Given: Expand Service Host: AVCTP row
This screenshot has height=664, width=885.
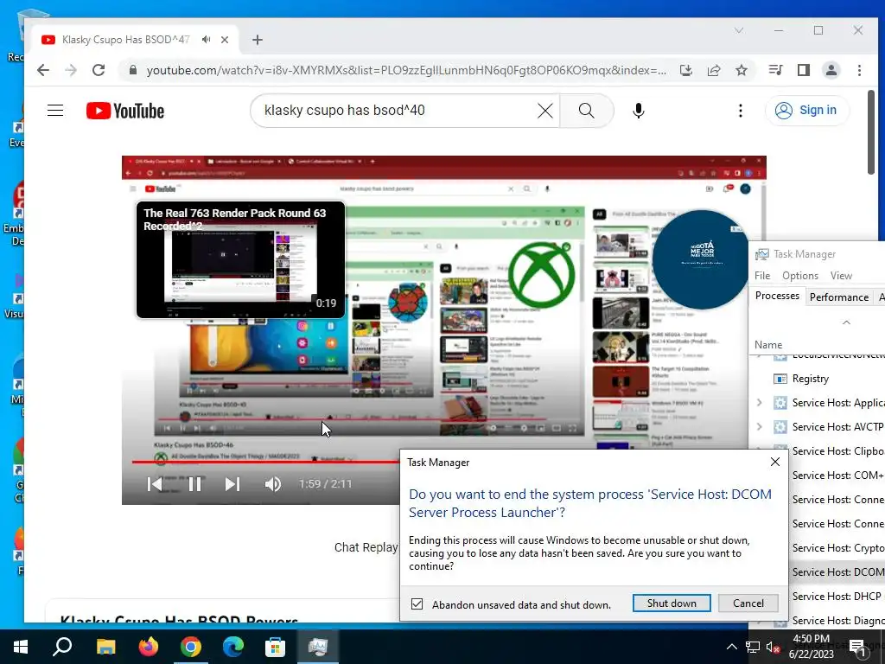Looking at the screenshot, I should click(759, 427).
